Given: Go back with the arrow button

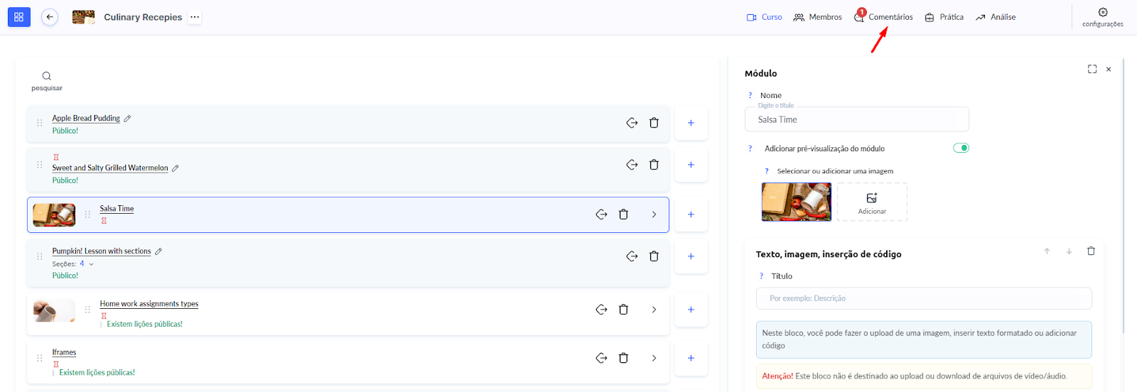Looking at the screenshot, I should tap(50, 17).
